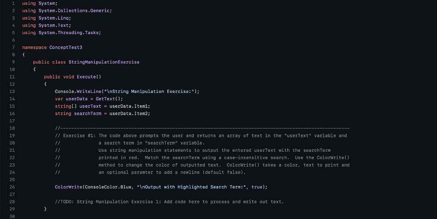
Task: Click the Execute method name
Action: pos(86,77)
